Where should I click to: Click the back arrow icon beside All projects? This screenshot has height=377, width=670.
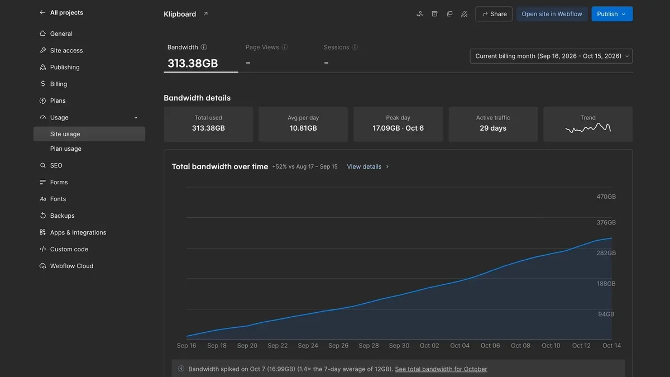pos(42,12)
